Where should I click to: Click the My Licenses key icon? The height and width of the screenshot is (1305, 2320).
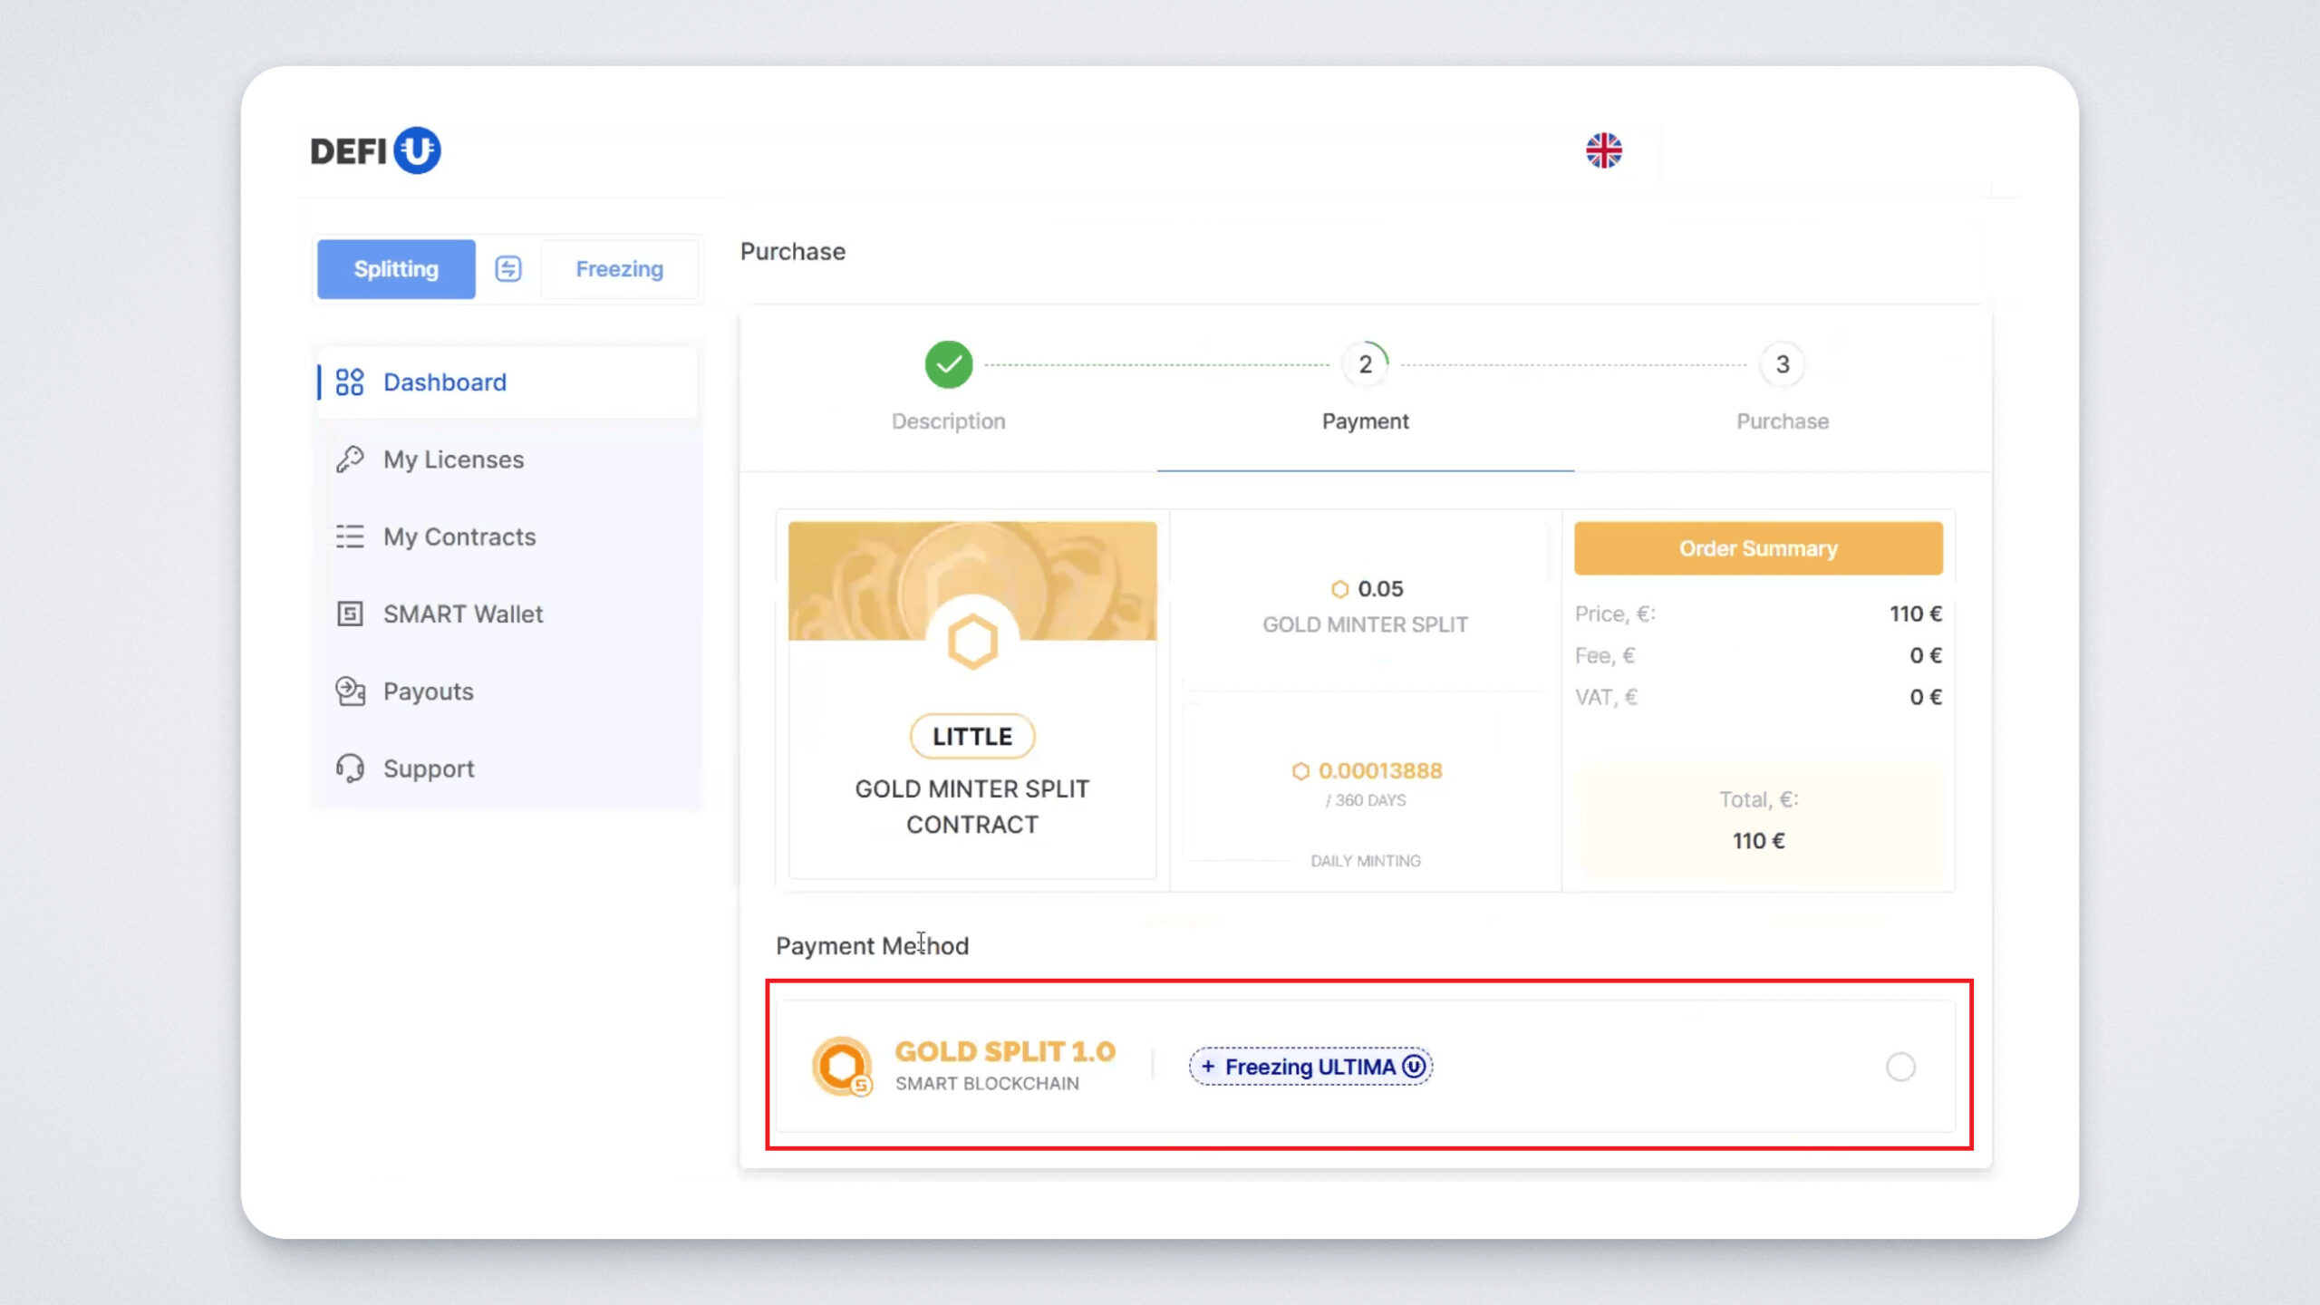(x=350, y=459)
